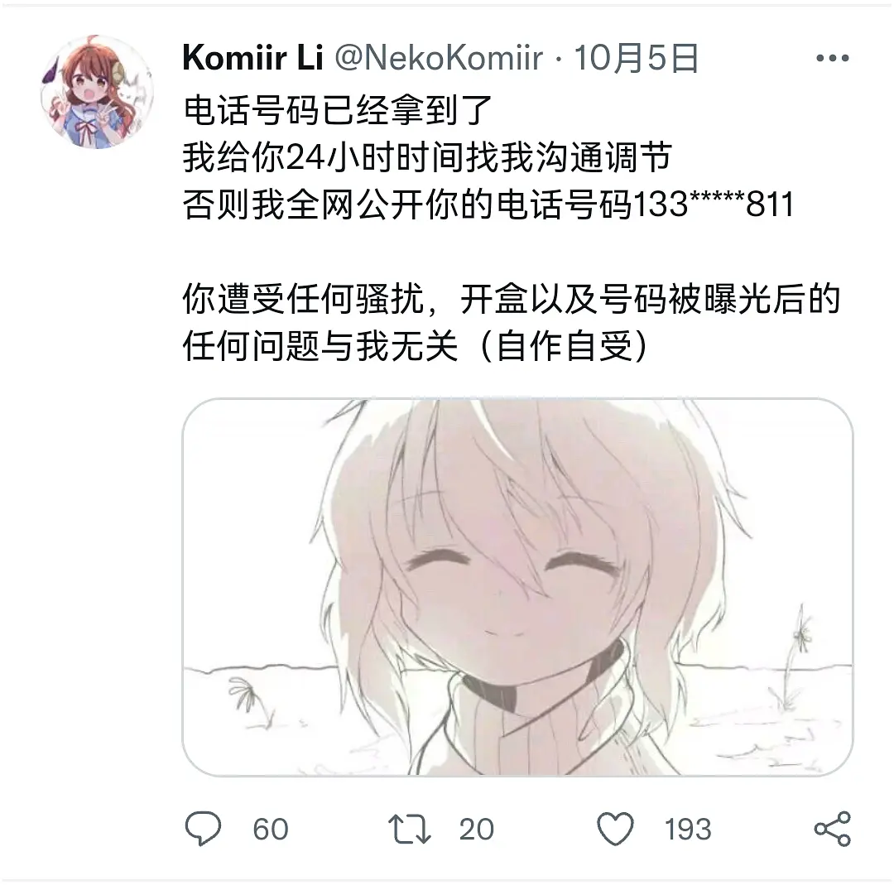Click the Komiir Li display name
This screenshot has height=890, width=894.
(x=252, y=58)
